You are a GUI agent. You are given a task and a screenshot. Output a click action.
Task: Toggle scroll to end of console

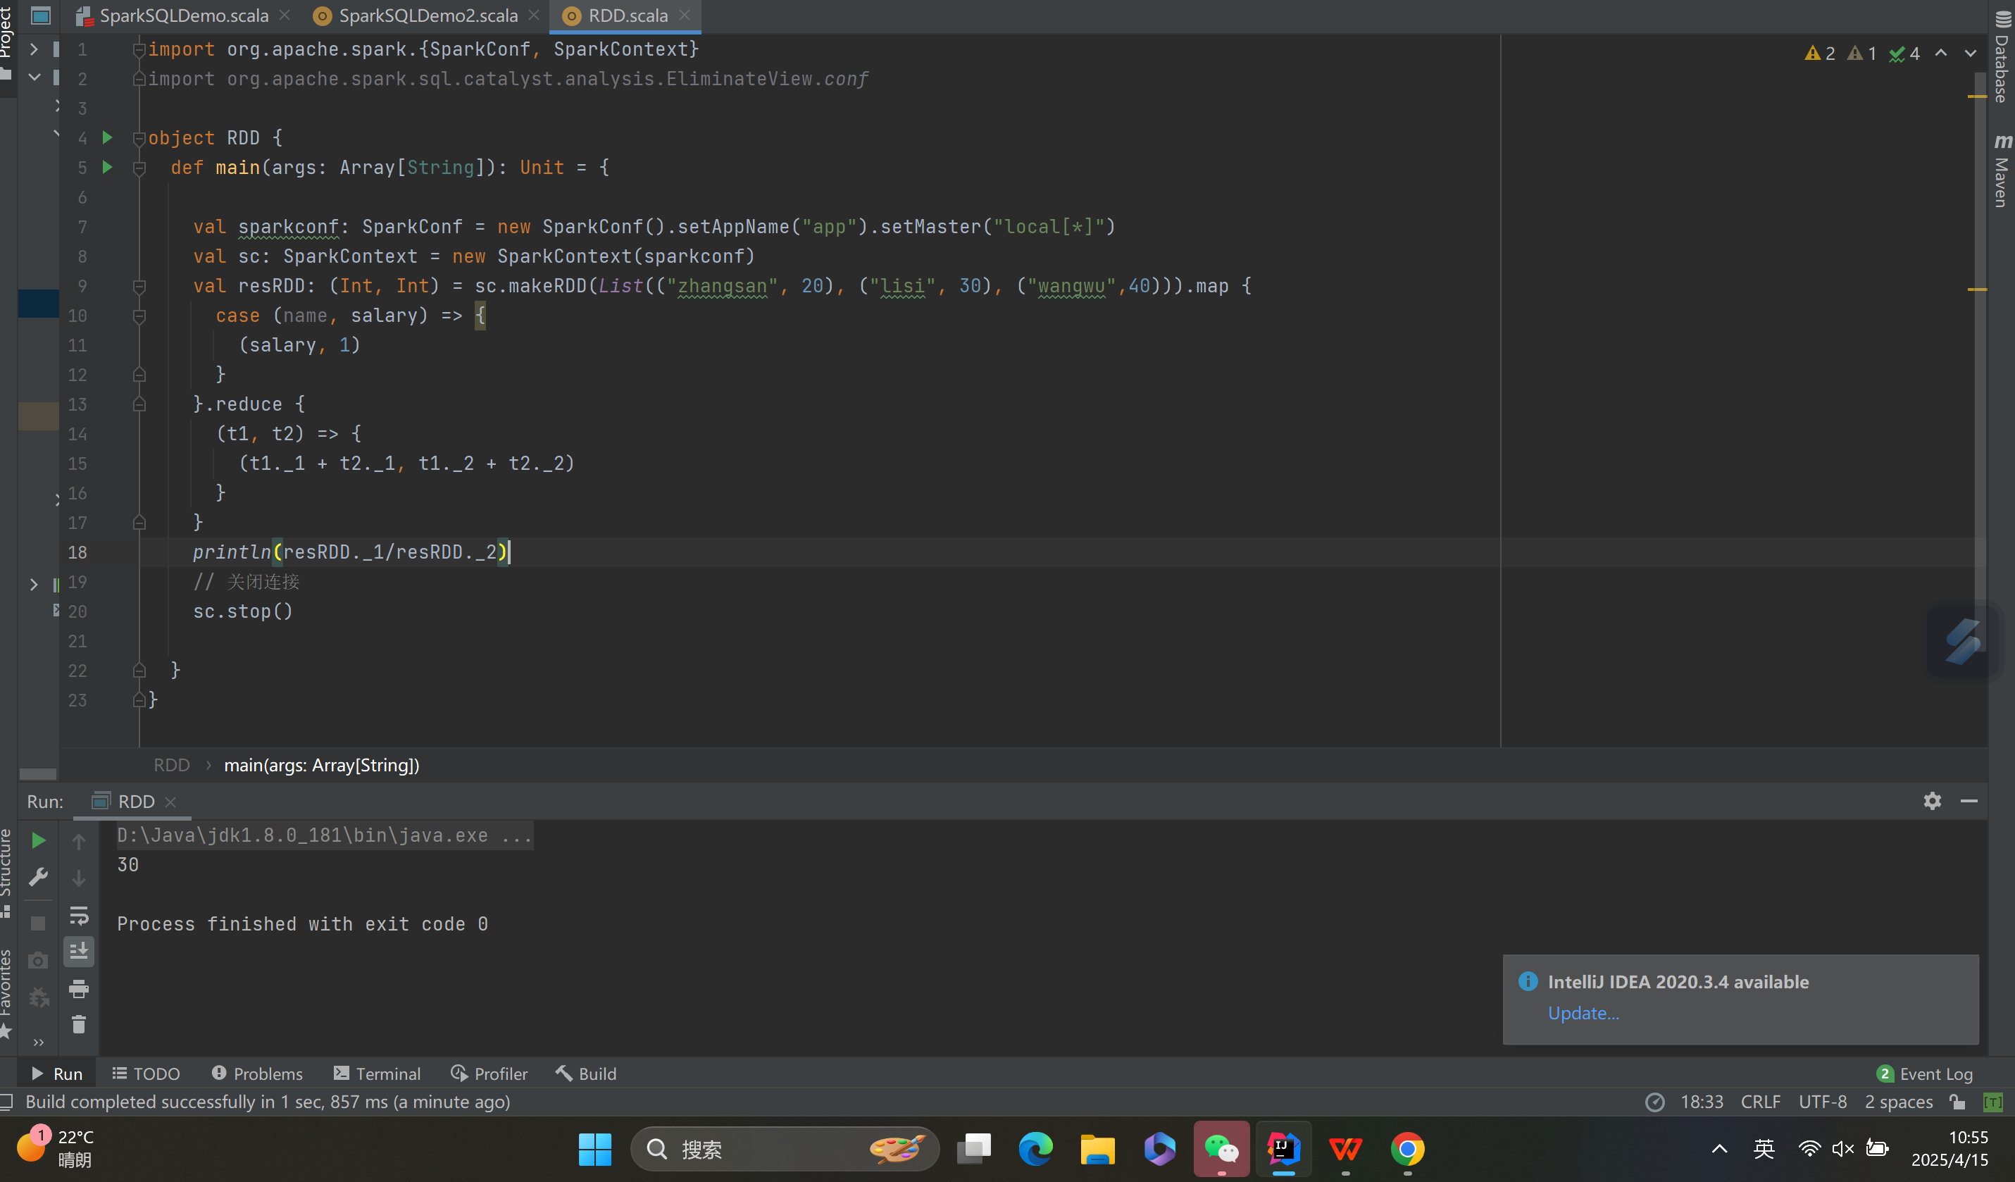[x=78, y=952]
